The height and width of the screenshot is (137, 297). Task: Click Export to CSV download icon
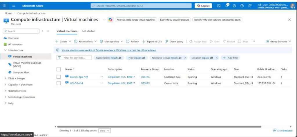point(144,41)
